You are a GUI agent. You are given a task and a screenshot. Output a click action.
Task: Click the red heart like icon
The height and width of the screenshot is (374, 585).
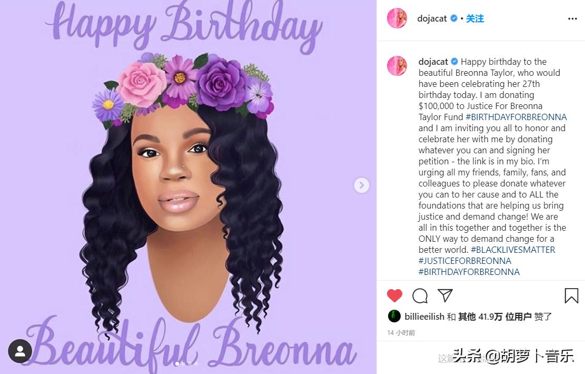[x=394, y=296]
